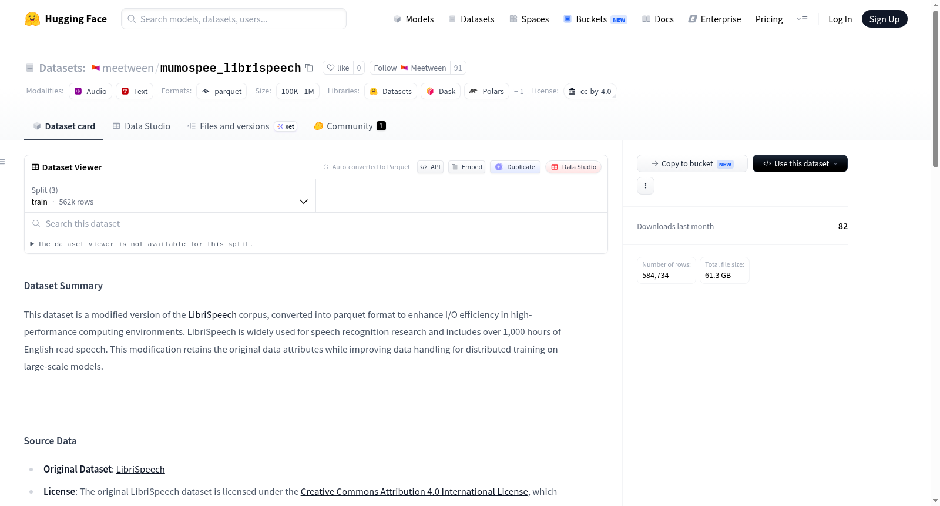Click the cc-by-4.0 license tag
The width and height of the screenshot is (940, 506).
(x=590, y=91)
